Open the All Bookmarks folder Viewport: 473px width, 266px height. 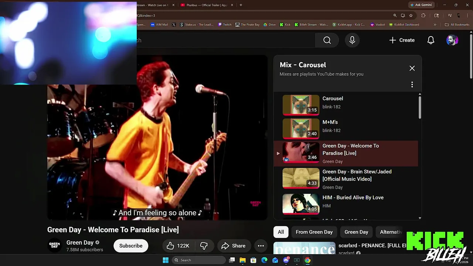[x=457, y=25]
